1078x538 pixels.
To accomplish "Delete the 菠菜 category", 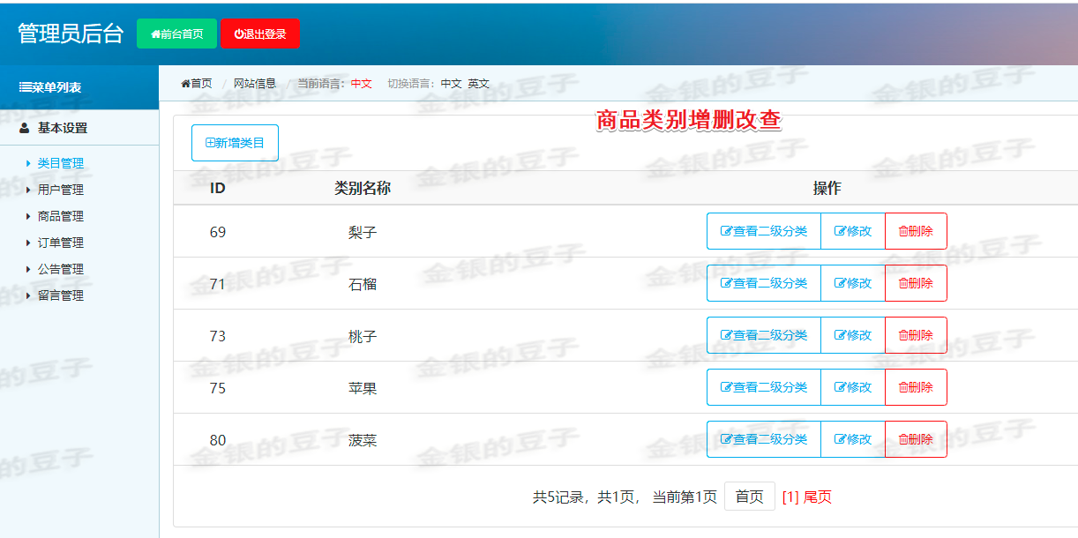I will (916, 439).
